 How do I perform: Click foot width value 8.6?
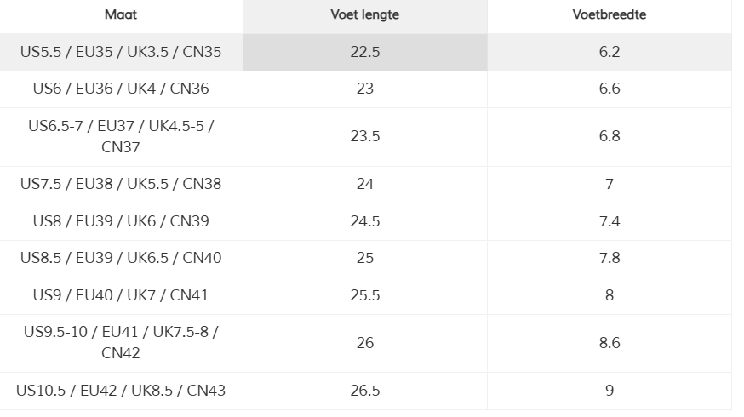[x=610, y=343]
